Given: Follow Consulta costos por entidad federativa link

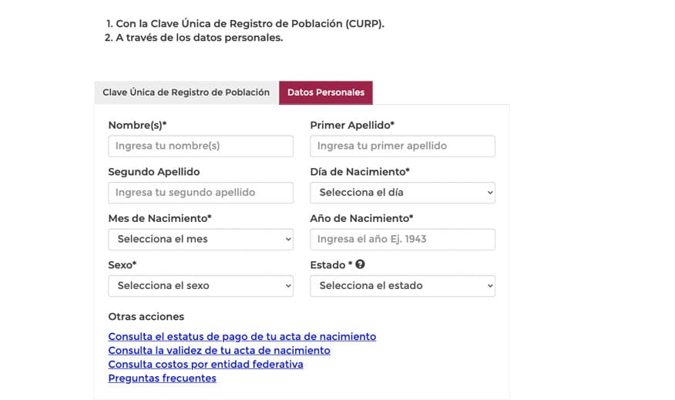Looking at the screenshot, I should (x=206, y=364).
